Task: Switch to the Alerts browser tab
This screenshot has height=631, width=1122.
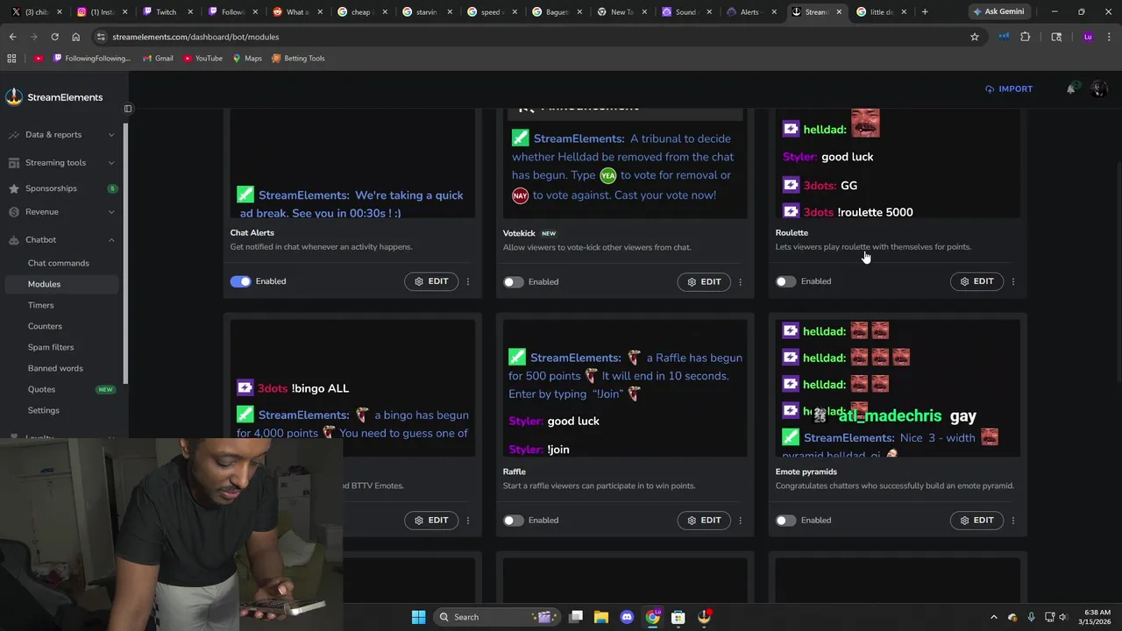Action: [x=749, y=12]
